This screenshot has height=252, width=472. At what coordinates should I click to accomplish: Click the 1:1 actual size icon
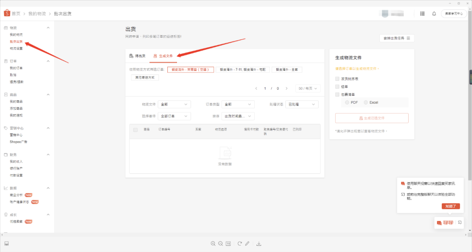pos(228,244)
